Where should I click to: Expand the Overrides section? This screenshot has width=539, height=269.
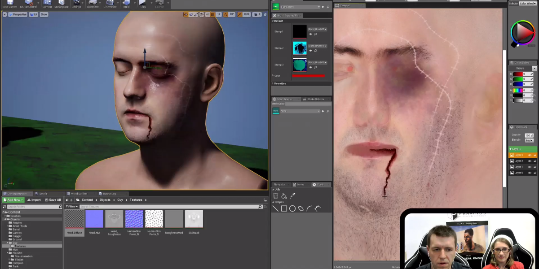pyautogui.click(x=279, y=83)
